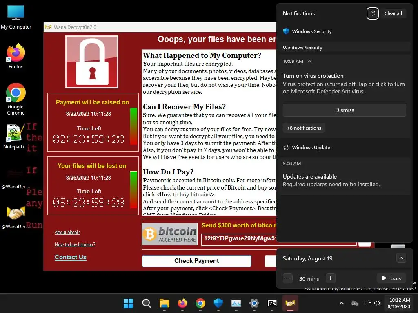
Task: Collapse the 10:09 AM notification chevron
Action: (x=309, y=61)
